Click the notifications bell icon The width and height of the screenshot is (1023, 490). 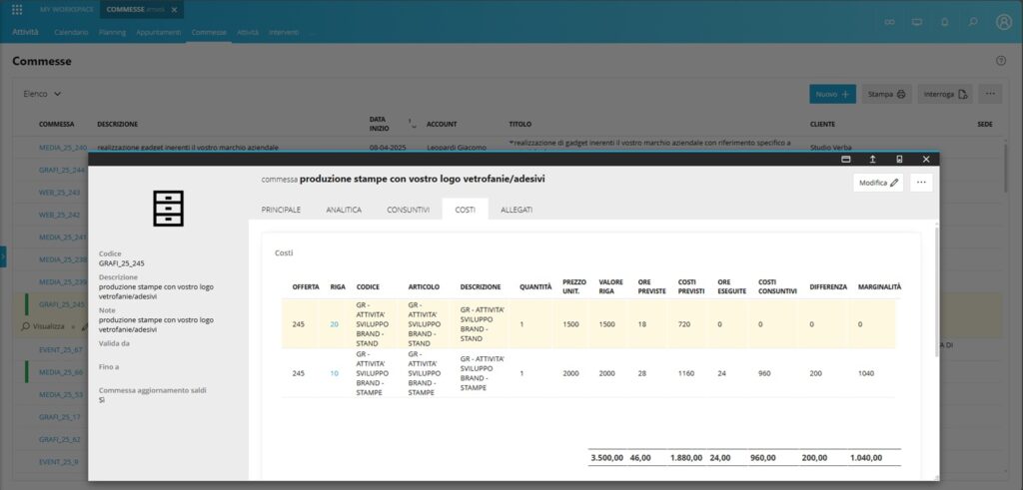click(x=944, y=21)
